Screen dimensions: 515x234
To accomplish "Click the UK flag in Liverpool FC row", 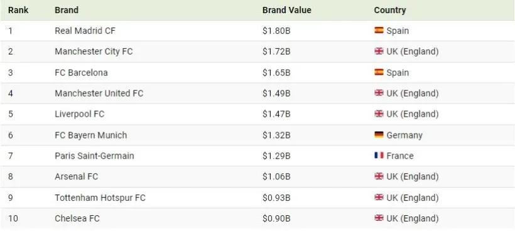I will pos(379,114).
